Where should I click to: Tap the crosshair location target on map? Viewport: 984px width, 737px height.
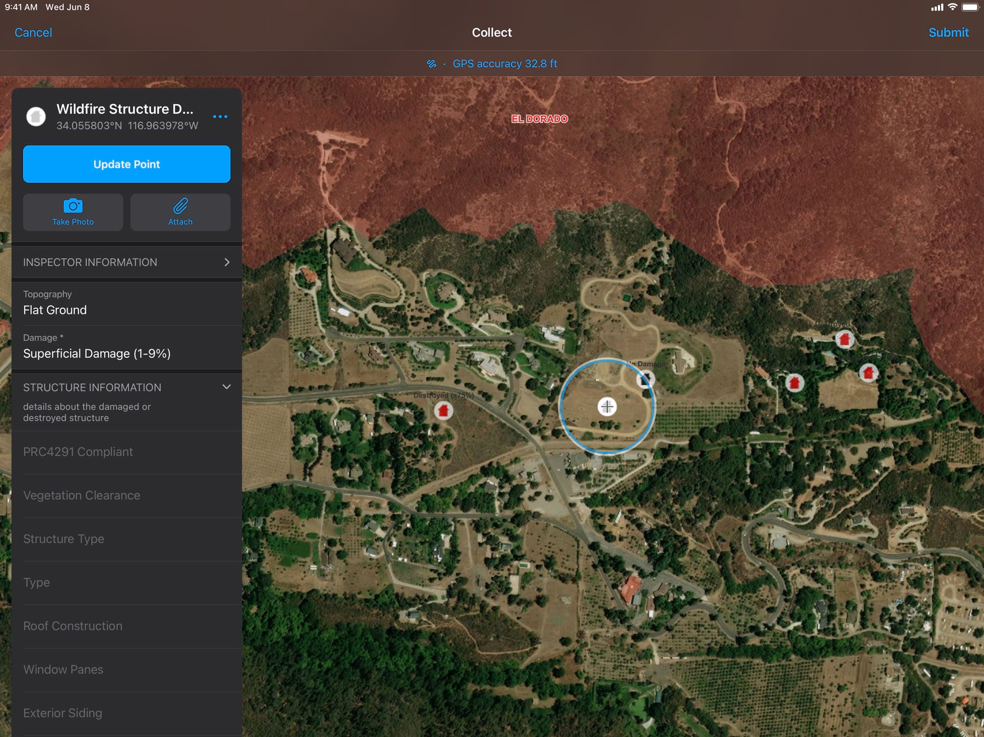pos(607,407)
